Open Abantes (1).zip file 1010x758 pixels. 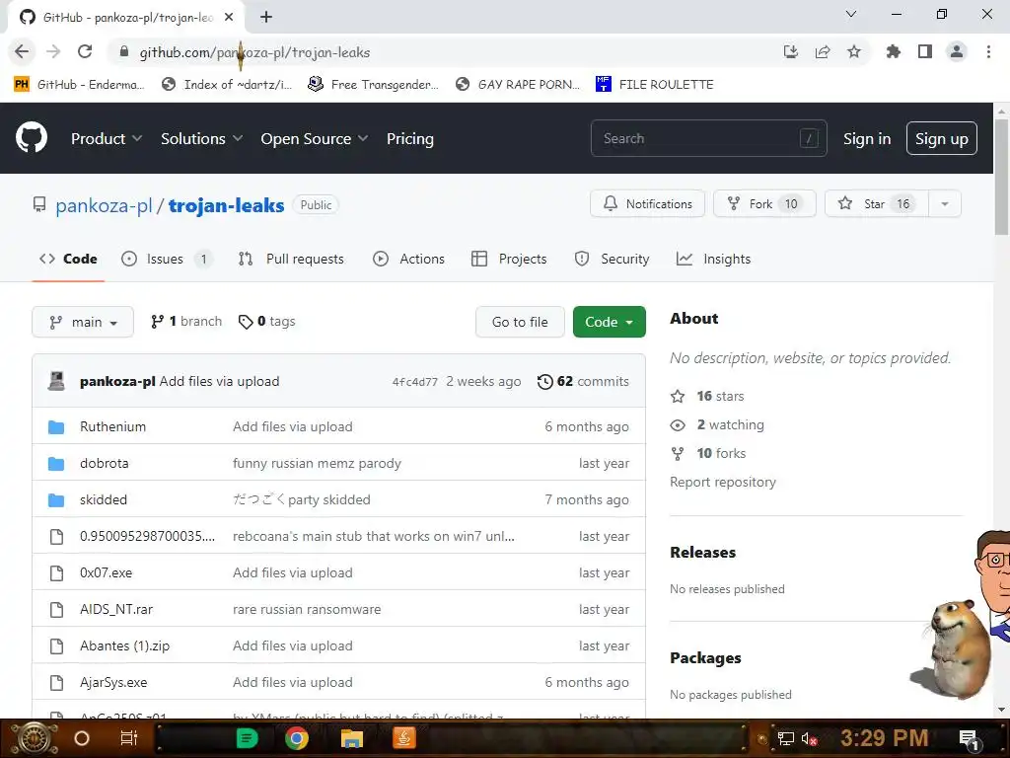click(124, 645)
